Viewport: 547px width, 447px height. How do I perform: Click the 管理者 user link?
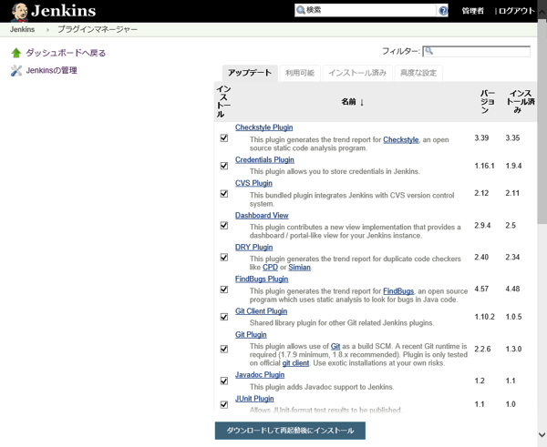pyautogui.click(x=472, y=11)
